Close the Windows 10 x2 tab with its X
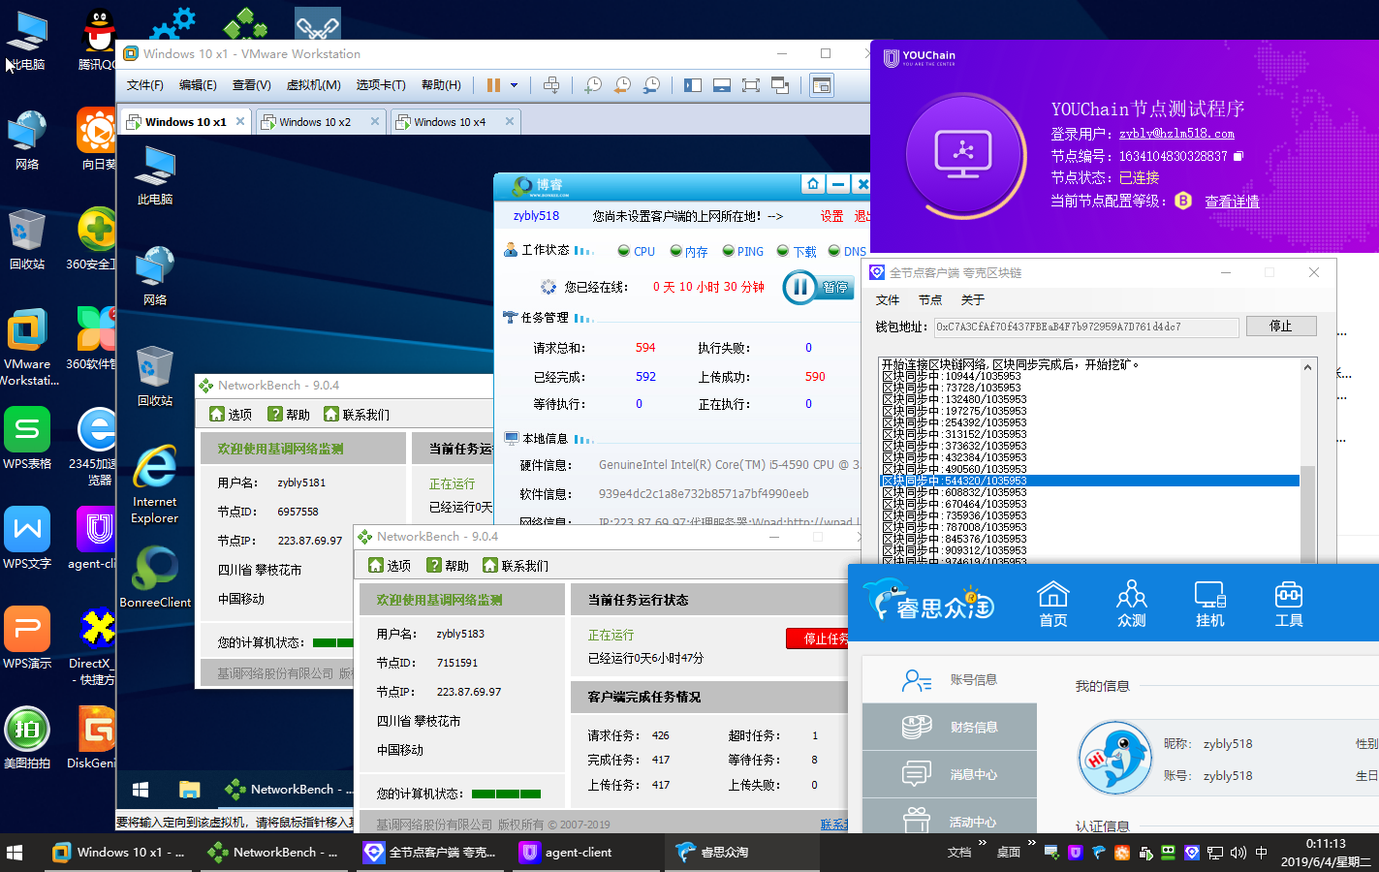The width and height of the screenshot is (1379, 872). (375, 121)
